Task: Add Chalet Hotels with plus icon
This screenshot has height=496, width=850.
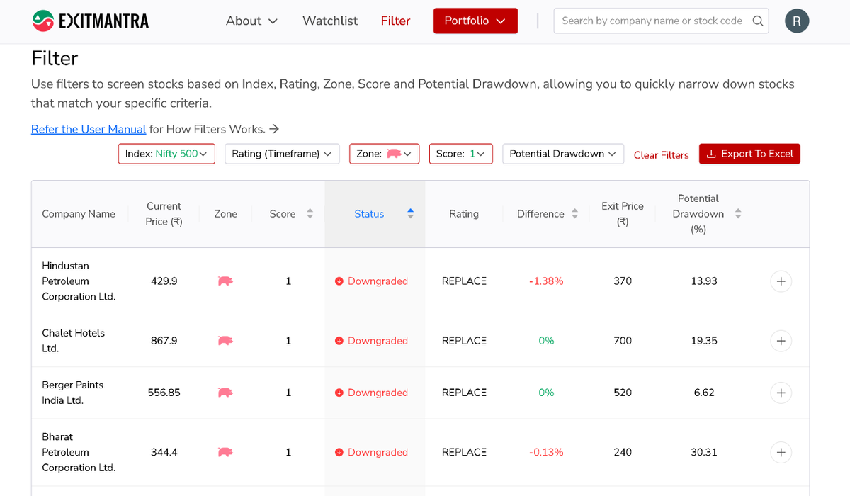Action: [781, 341]
